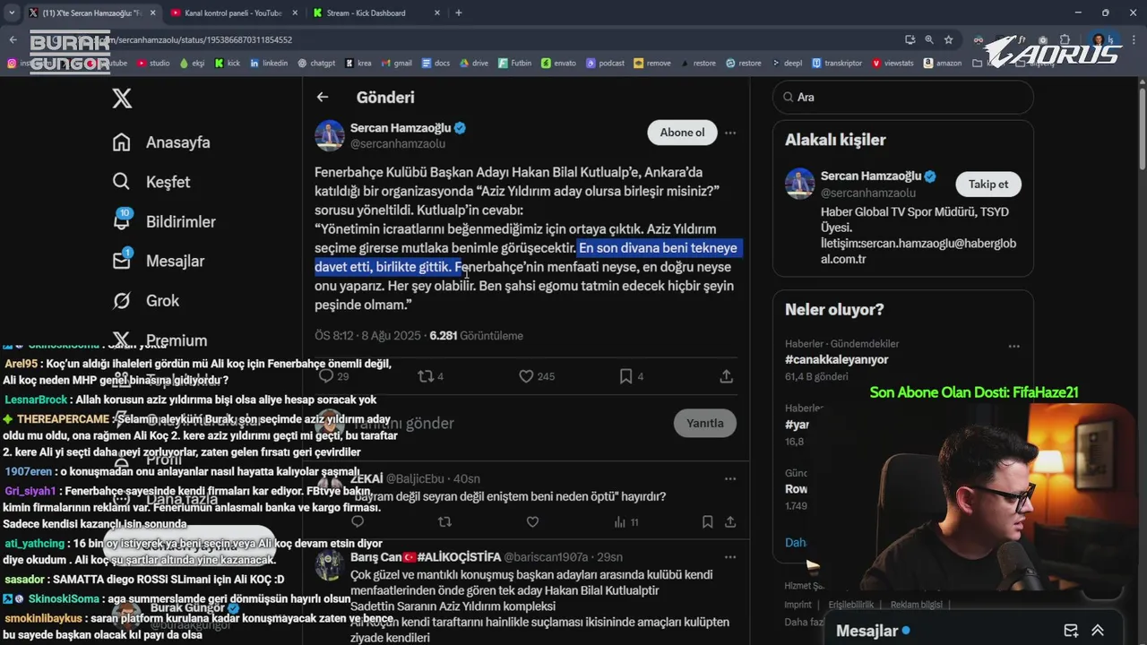
Task: Bookmark this page with the star icon
Action: pyautogui.click(x=948, y=39)
